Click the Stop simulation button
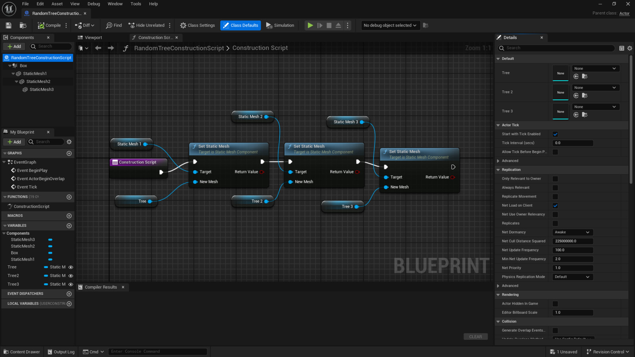 click(329, 25)
